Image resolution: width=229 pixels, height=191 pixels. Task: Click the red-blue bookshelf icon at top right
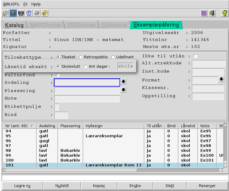[x=204, y=13]
